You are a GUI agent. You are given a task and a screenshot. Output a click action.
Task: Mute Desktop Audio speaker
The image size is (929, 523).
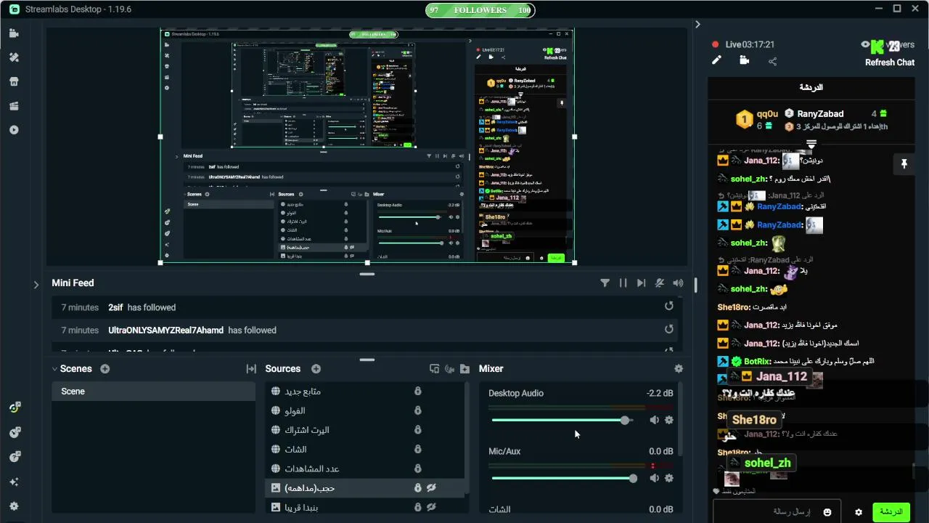click(x=654, y=420)
